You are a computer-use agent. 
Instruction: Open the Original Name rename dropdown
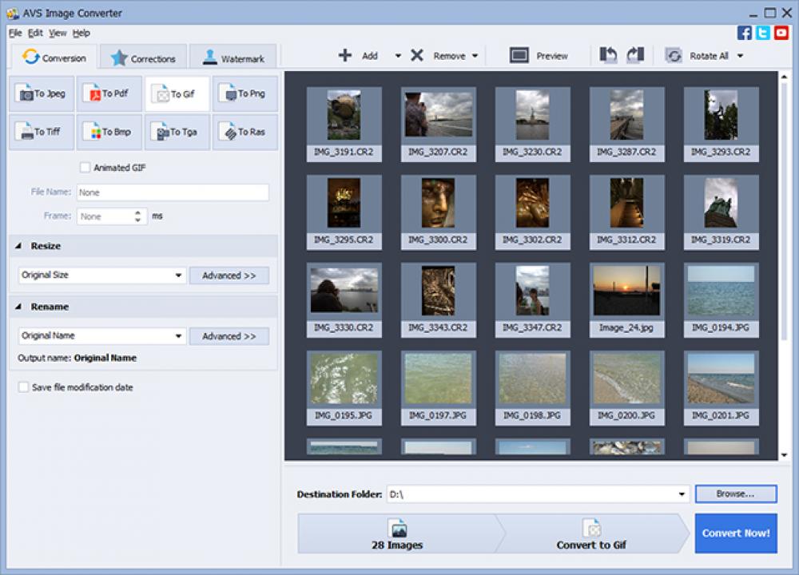[x=101, y=335]
